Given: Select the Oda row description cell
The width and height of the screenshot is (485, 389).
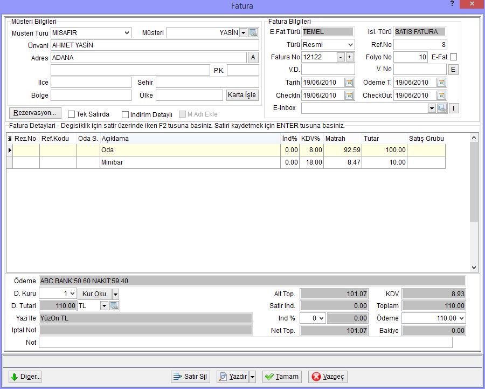Looking at the screenshot, I should (x=190, y=150).
